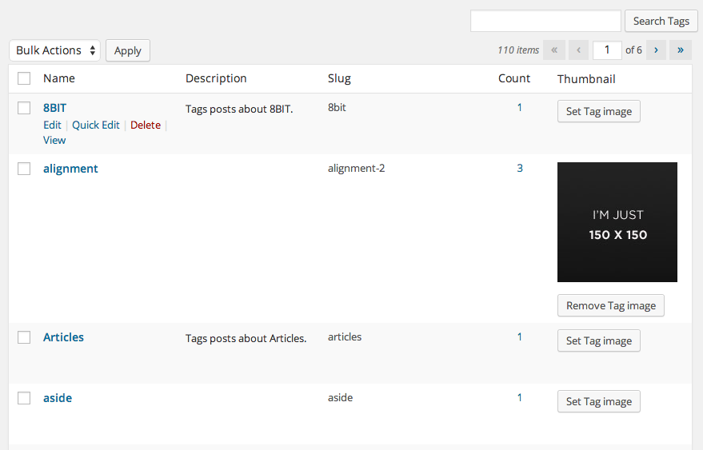Check the aside tag checkbox

tap(24, 398)
